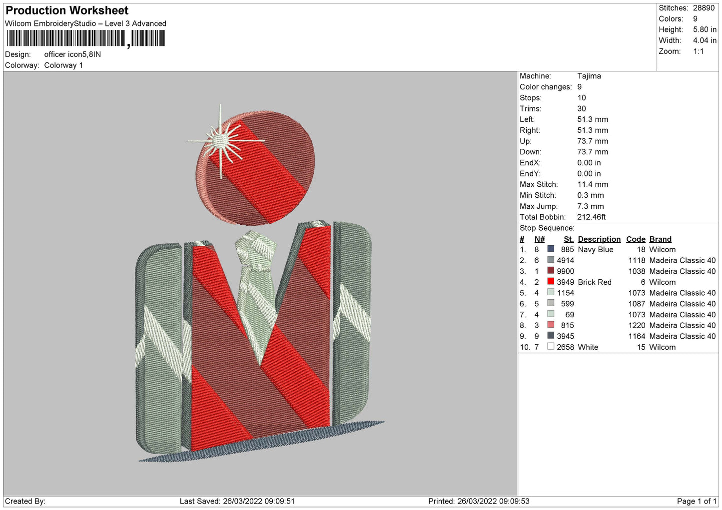Click the 'Description' column header
Viewport: 722px width, 510px height.
599,239
